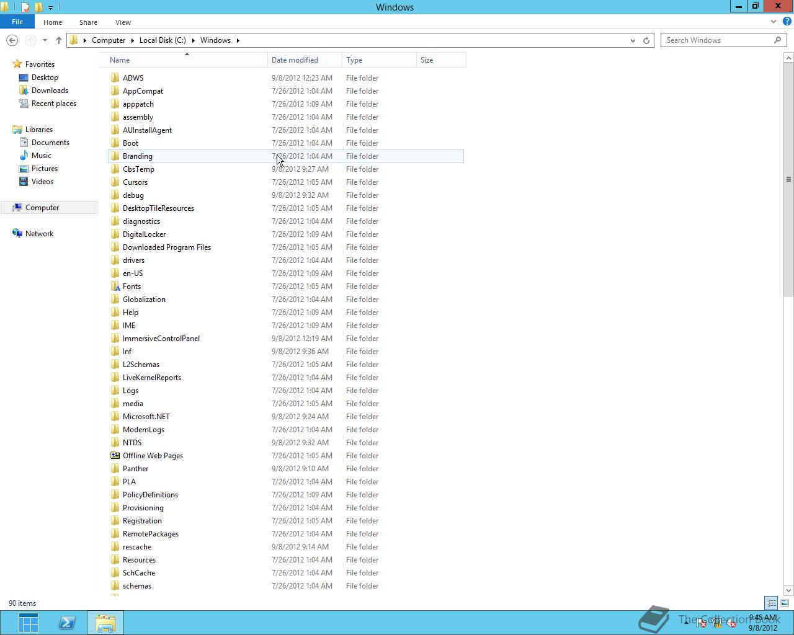Image resolution: width=794 pixels, height=635 pixels.
Task: Click the search magnifier icon
Action: tap(778, 40)
